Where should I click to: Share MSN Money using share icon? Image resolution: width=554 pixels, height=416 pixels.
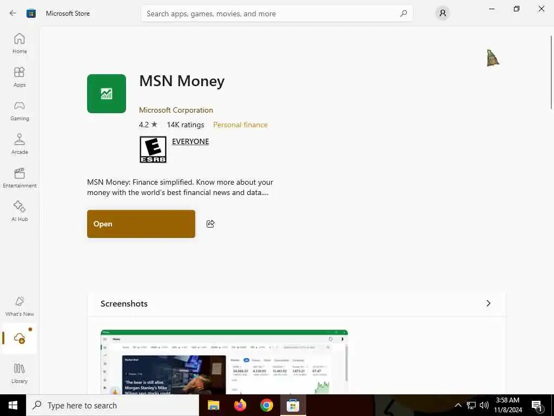click(210, 224)
